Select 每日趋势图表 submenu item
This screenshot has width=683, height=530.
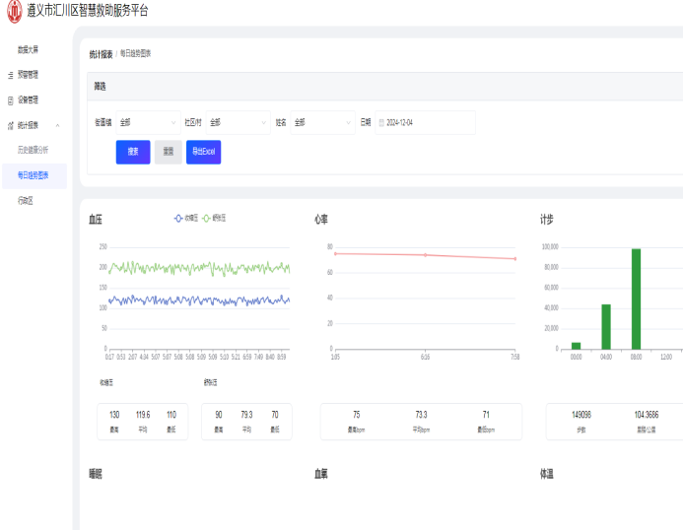pos(34,175)
